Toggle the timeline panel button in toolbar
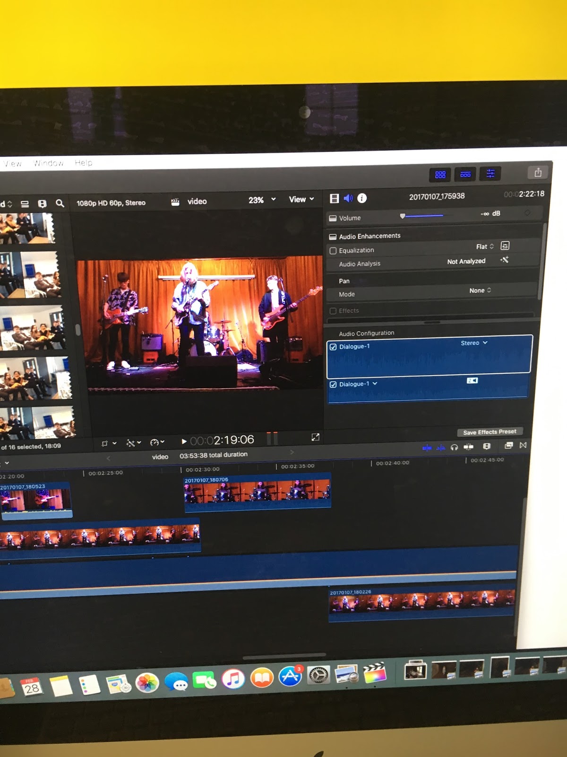This screenshot has height=757, width=567. pyautogui.click(x=465, y=175)
